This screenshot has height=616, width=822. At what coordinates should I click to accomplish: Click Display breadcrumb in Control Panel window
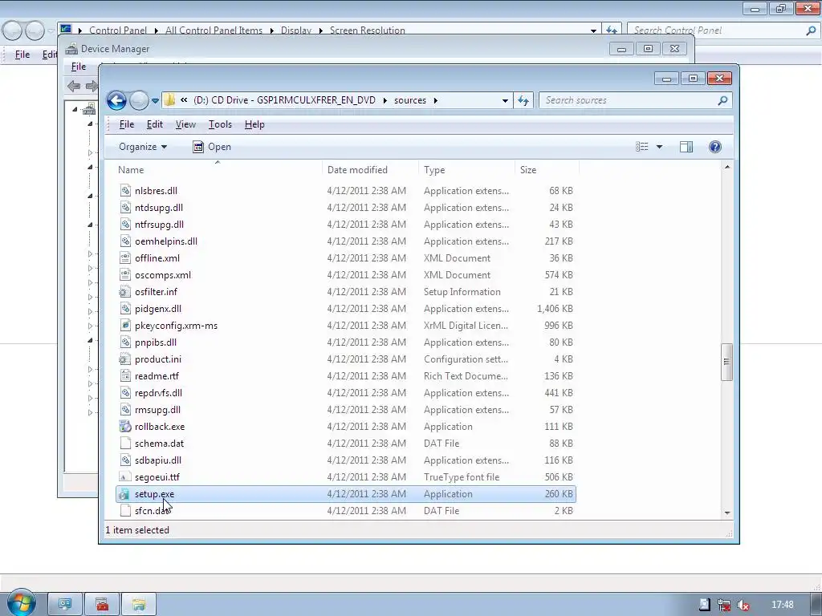296,30
